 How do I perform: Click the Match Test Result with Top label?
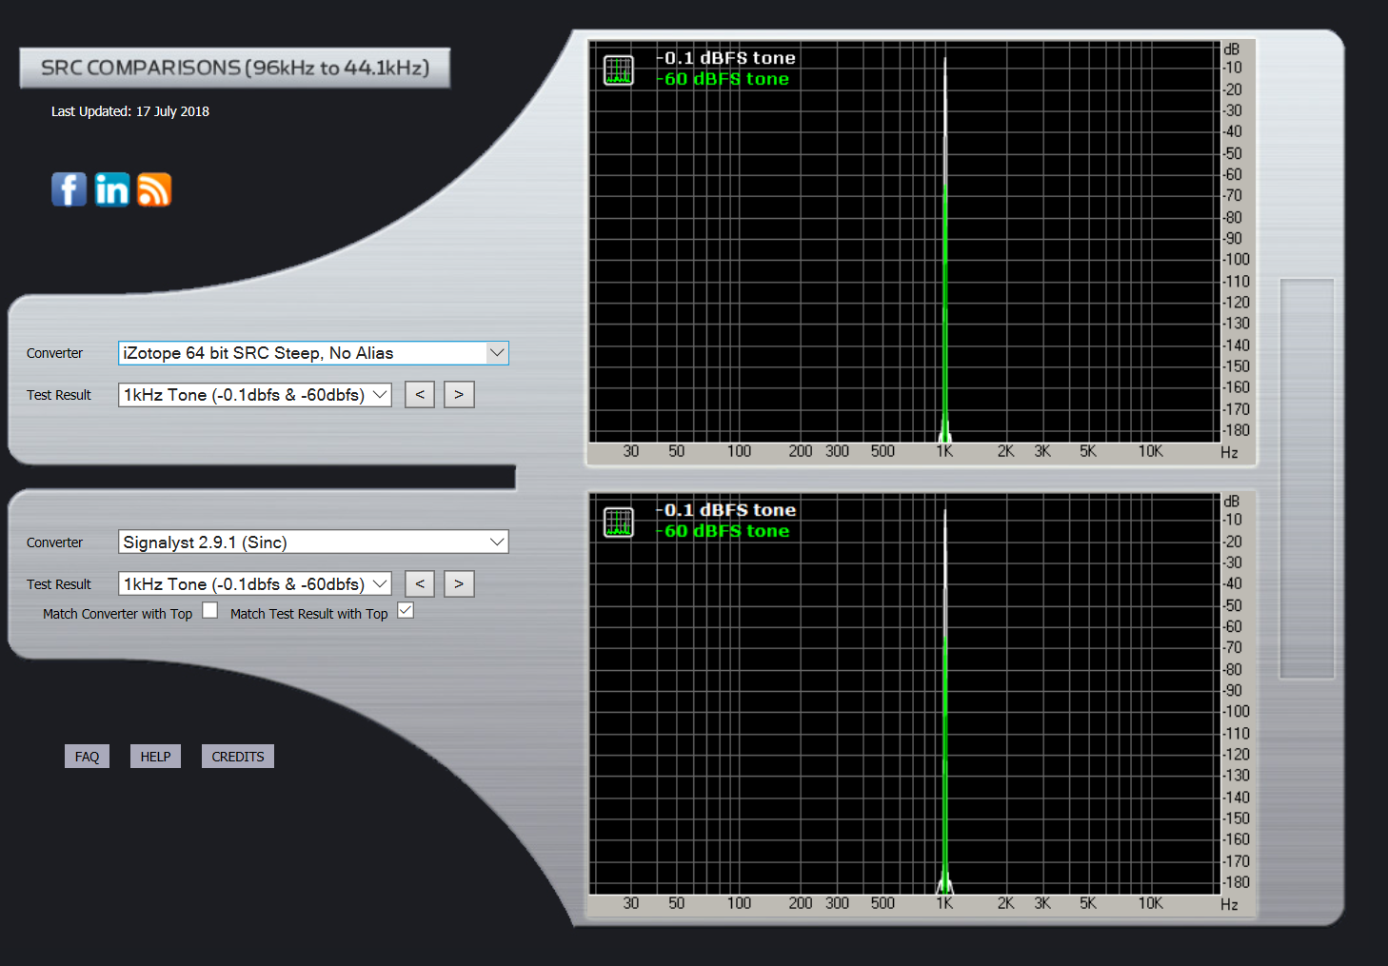309,614
